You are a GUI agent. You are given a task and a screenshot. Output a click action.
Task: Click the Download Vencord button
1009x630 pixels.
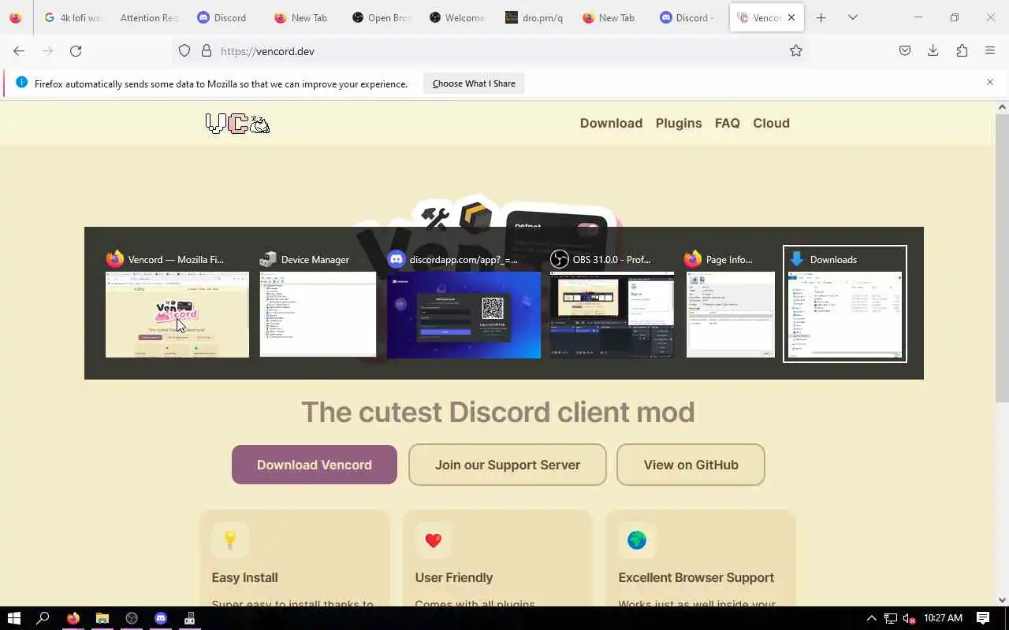pos(315,465)
